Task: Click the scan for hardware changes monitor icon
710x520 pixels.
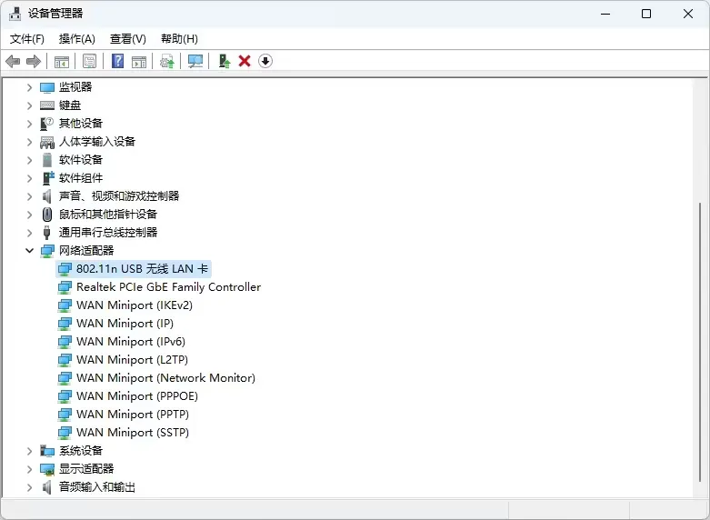Action: 195,61
